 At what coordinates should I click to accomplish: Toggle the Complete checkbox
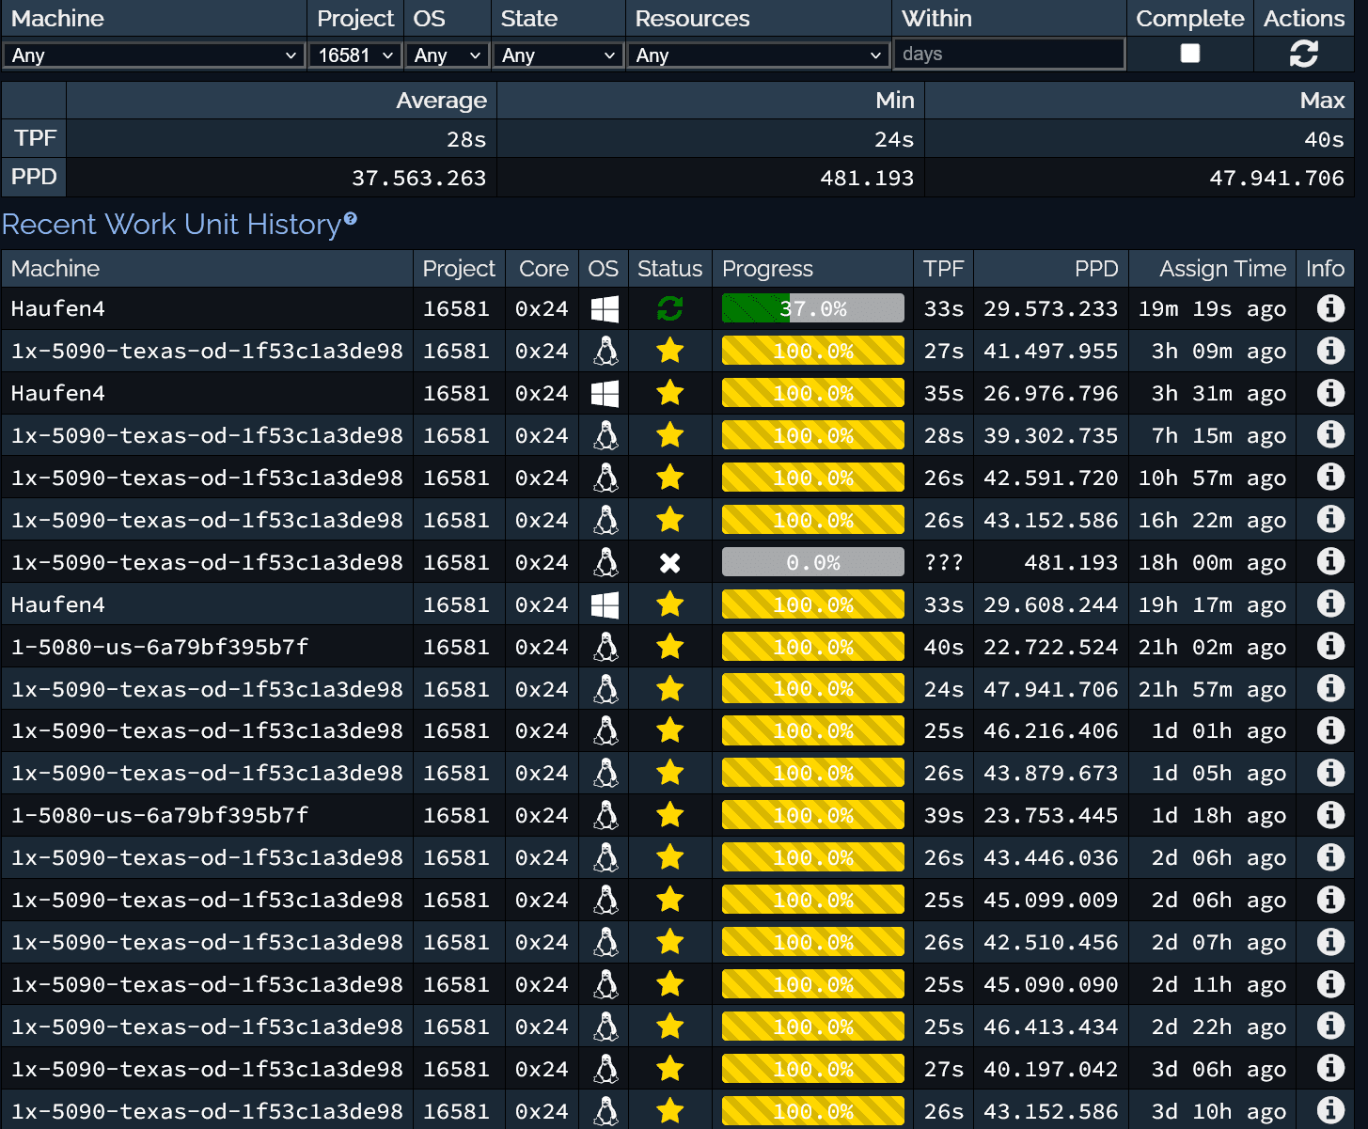tap(1189, 54)
